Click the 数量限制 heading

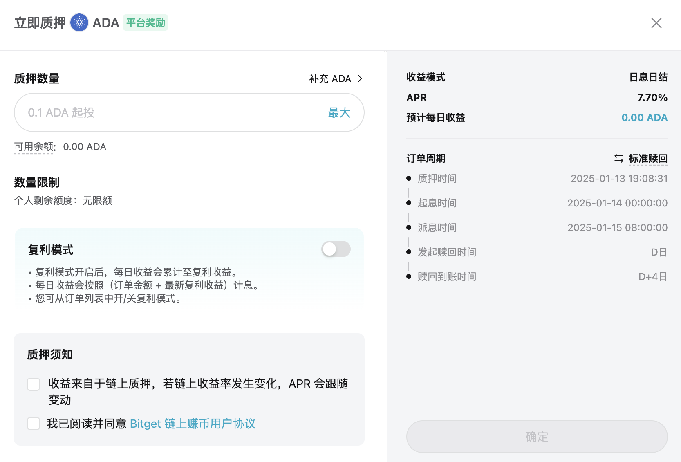click(37, 182)
